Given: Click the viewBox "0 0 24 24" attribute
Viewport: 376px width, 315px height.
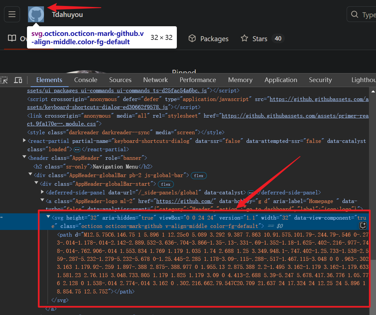Looking at the screenshot, I should point(188,218).
